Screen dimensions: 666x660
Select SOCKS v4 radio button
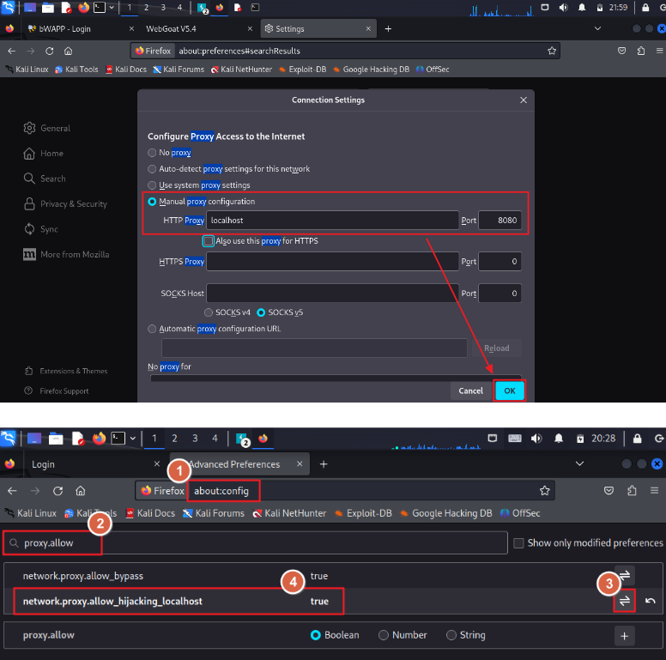point(208,312)
